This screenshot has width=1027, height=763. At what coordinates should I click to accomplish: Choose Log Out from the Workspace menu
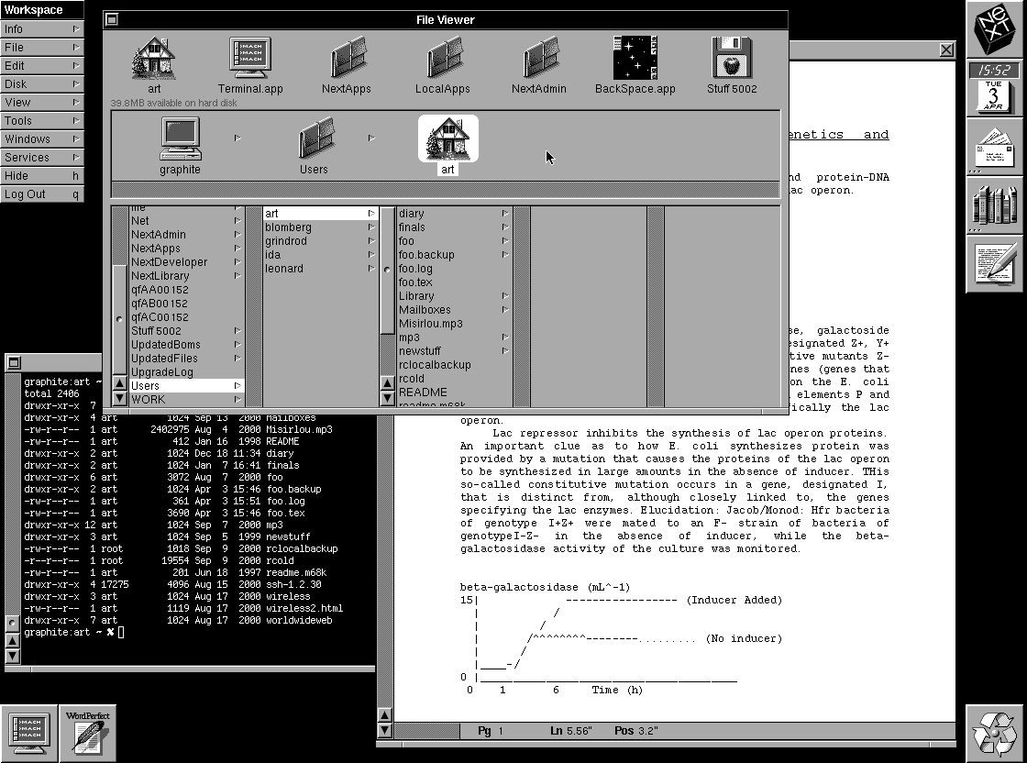[42, 194]
